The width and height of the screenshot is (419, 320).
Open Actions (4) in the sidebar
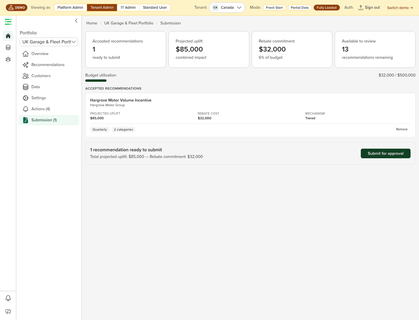tap(49, 109)
